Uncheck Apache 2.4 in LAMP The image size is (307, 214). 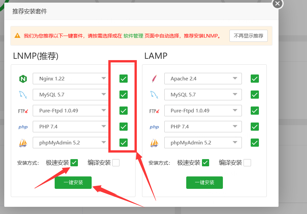[255, 78]
